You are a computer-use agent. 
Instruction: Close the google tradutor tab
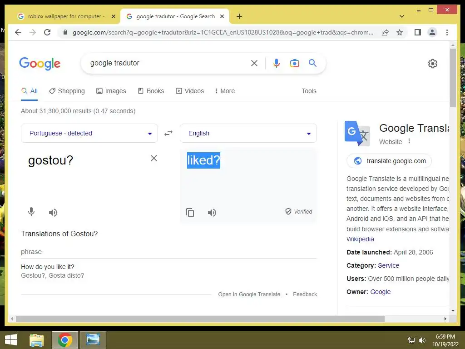coord(222,16)
